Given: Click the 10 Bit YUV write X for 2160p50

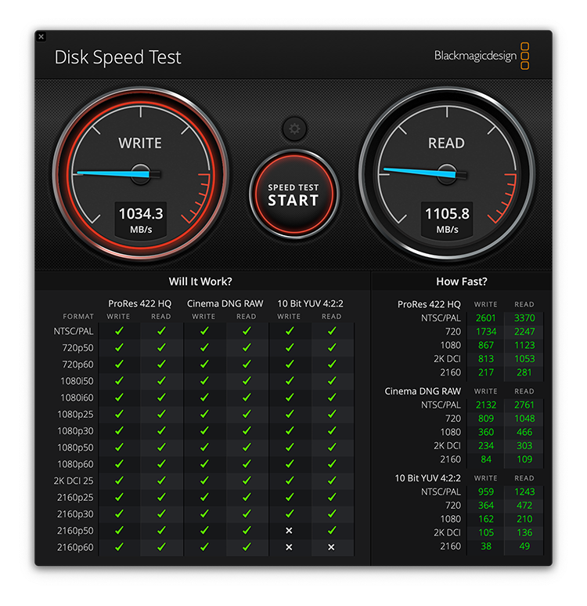Looking at the screenshot, I should click(x=289, y=530).
